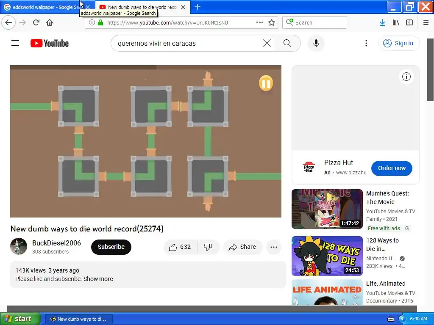The width and height of the screenshot is (434, 325).
Task: Share this video
Action: 242,247
